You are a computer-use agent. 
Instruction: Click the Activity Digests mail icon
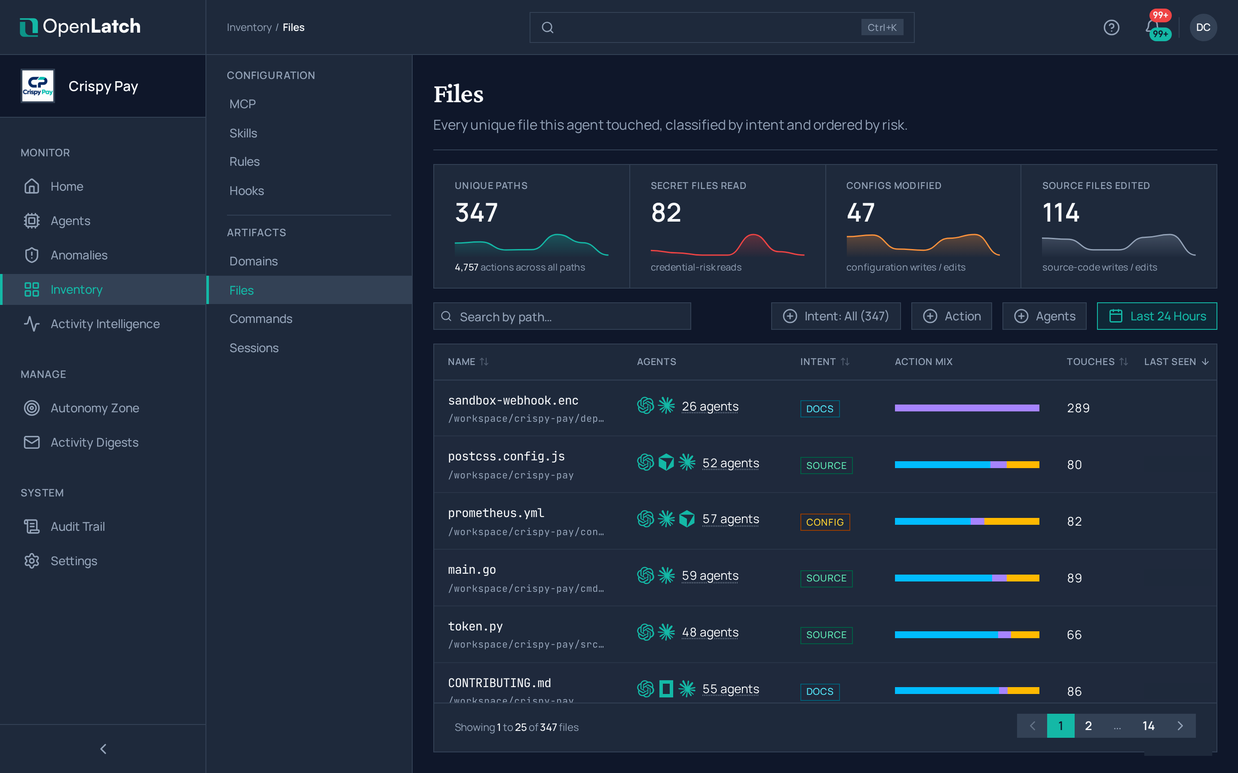click(x=32, y=442)
